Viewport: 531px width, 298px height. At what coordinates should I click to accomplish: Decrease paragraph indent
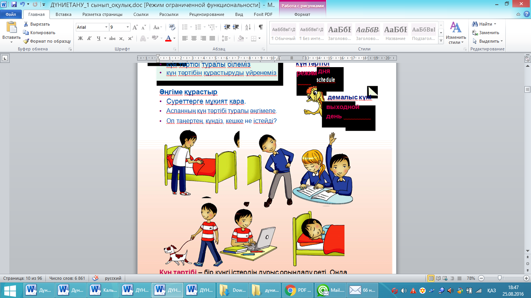[x=227, y=27]
